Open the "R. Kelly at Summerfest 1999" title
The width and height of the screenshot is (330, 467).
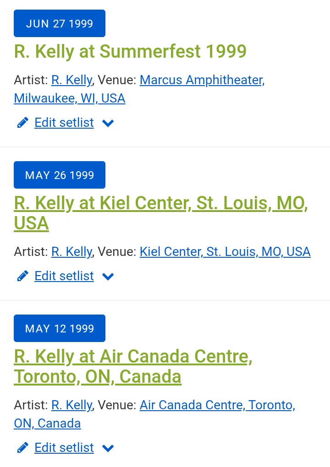click(x=130, y=51)
